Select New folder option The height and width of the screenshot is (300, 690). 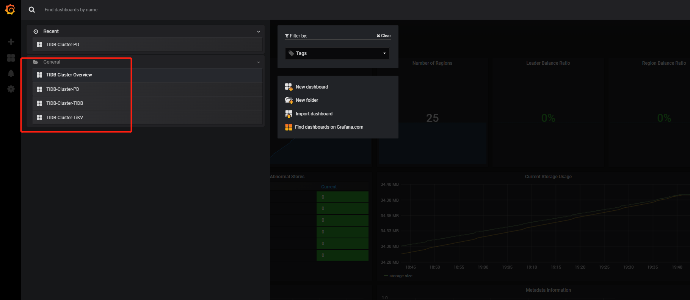coord(307,100)
